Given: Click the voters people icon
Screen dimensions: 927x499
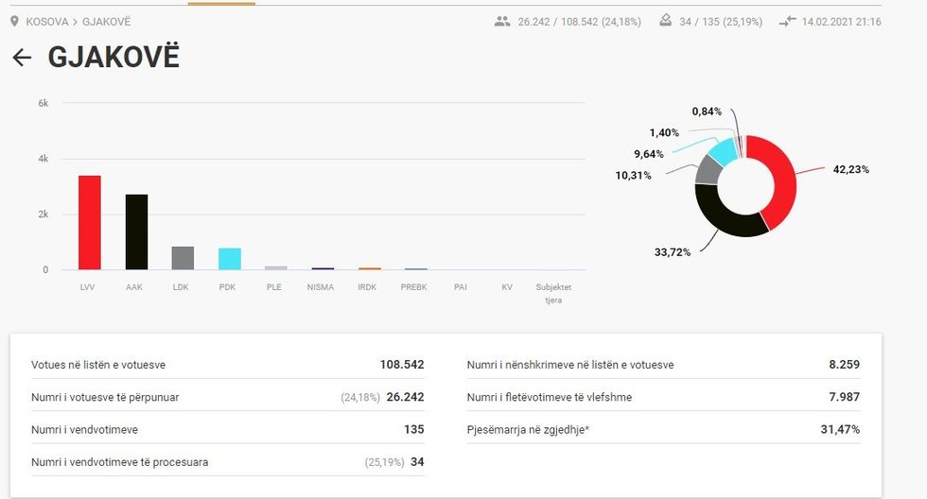Looking at the screenshot, I should click(x=502, y=21).
